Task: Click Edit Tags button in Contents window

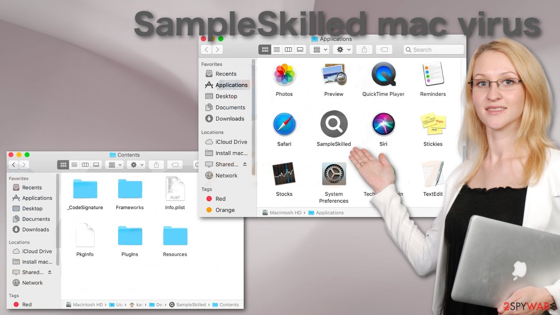Action: 175,165
